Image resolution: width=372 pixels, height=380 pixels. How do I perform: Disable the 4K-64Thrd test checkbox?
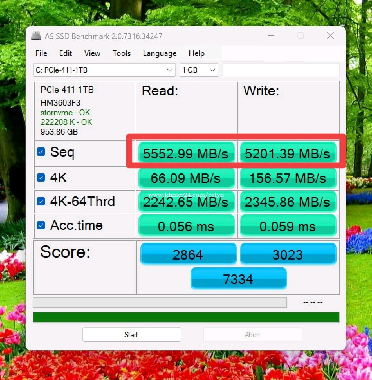tap(41, 201)
